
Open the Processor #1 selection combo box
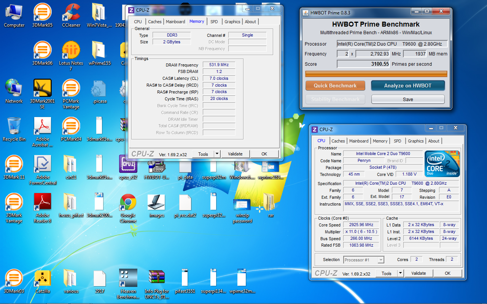363,260
